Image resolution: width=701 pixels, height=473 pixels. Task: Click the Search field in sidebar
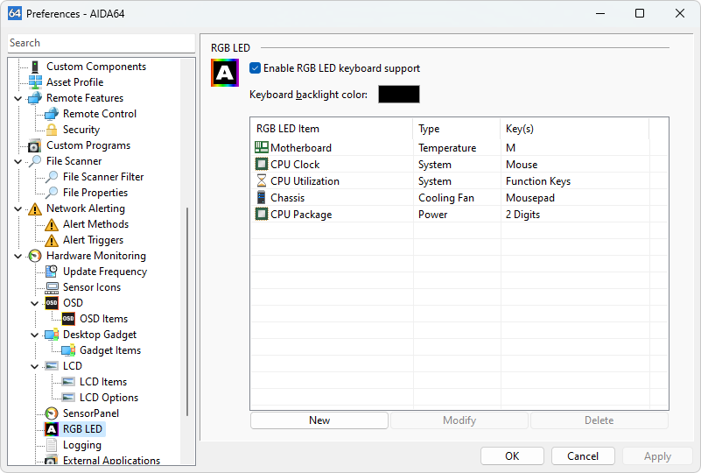(x=101, y=43)
